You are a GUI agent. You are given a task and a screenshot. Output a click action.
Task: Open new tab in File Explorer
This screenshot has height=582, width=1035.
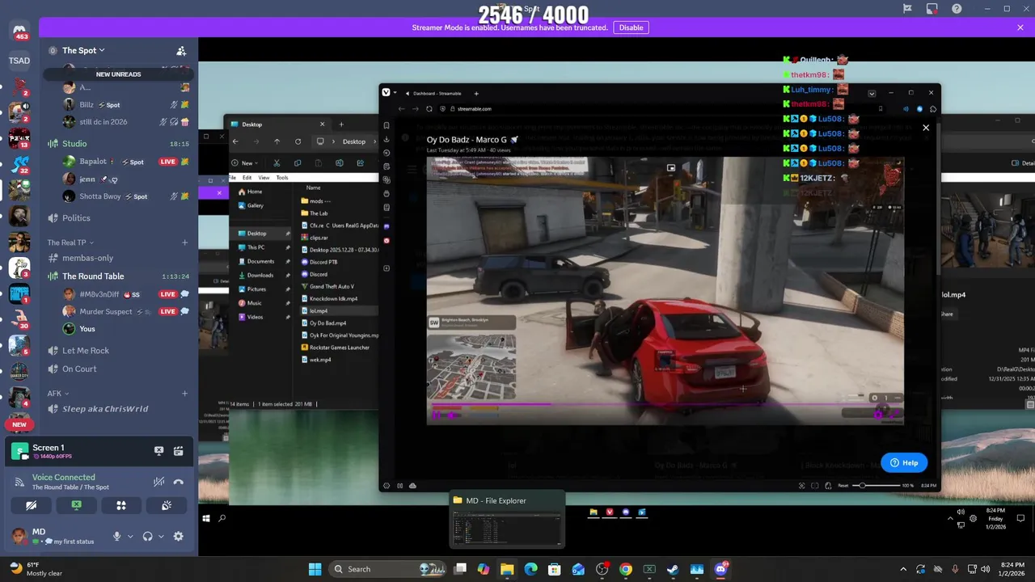tap(341, 124)
